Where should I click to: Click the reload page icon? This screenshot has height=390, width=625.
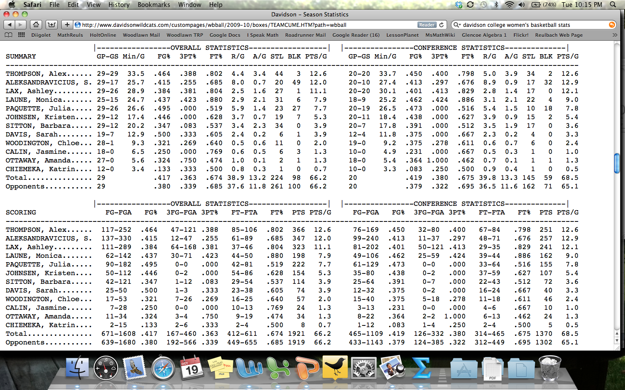tap(441, 25)
